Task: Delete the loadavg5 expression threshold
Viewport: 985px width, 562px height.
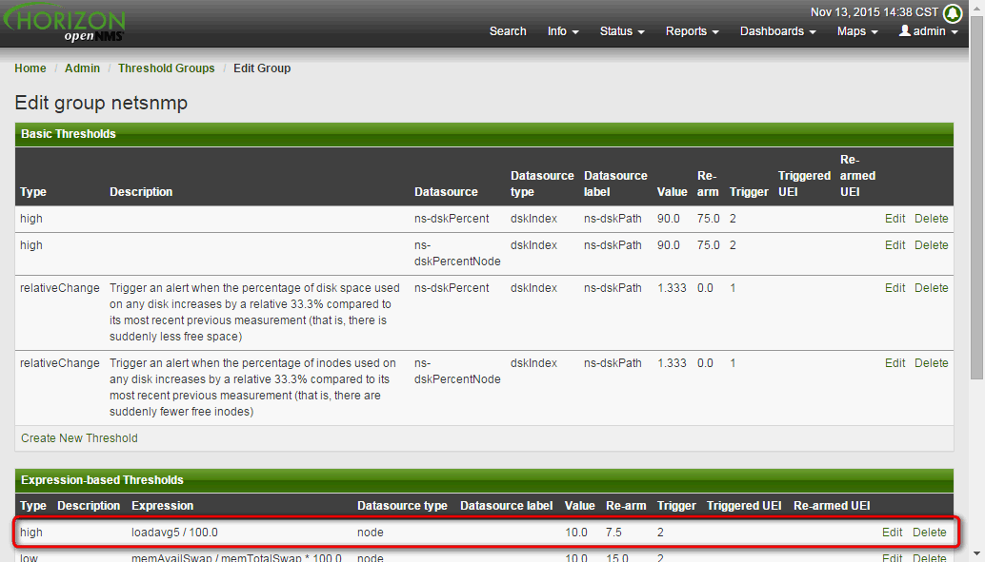Action: point(929,532)
